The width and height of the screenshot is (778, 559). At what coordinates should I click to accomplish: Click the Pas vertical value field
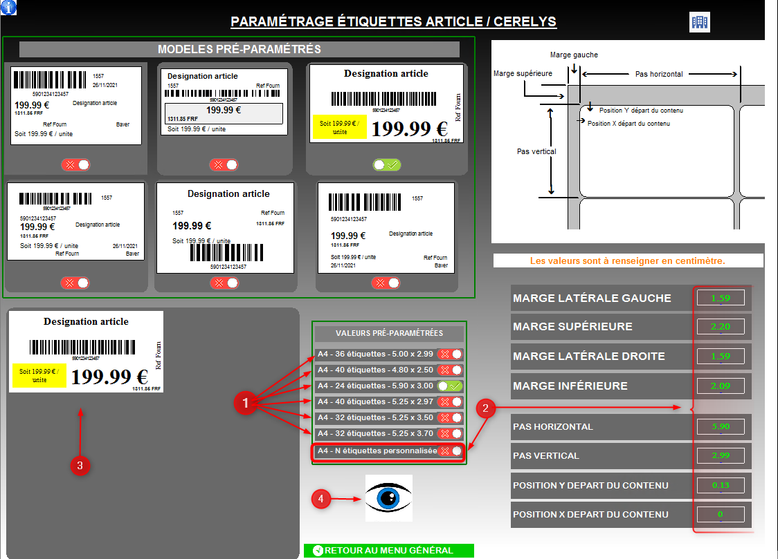click(x=721, y=455)
